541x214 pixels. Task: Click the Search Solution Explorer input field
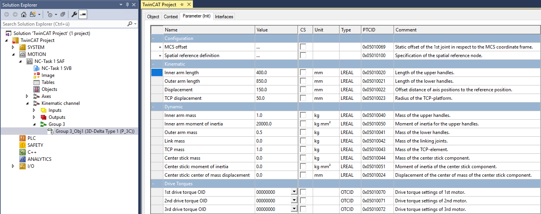pyautogui.click(x=64, y=24)
